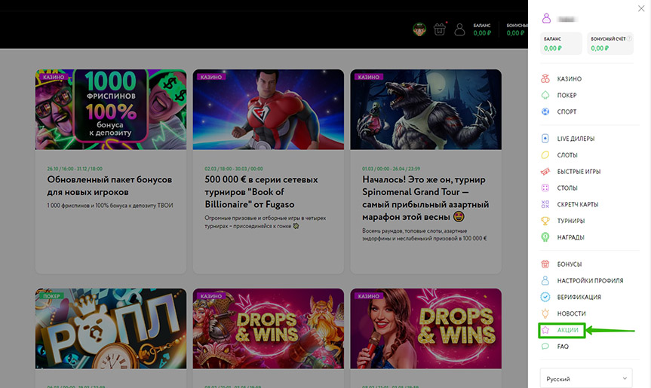Click the basket icon in top bar
This screenshot has height=388, width=651.
[x=440, y=29]
